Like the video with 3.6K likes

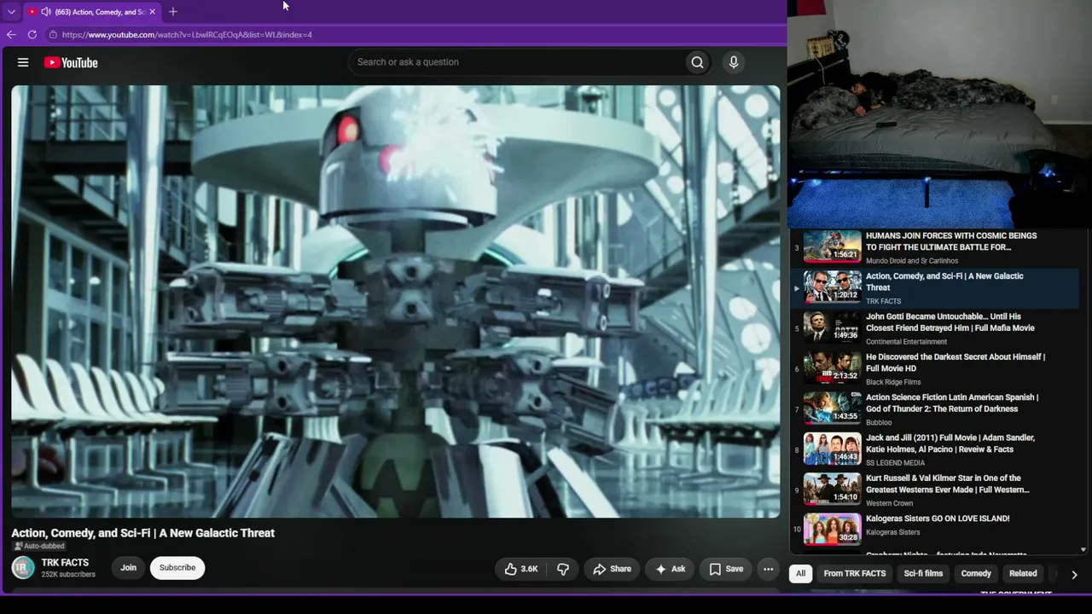tap(521, 569)
